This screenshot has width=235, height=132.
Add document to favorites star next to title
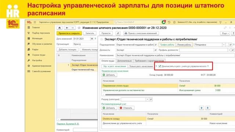[79, 28]
